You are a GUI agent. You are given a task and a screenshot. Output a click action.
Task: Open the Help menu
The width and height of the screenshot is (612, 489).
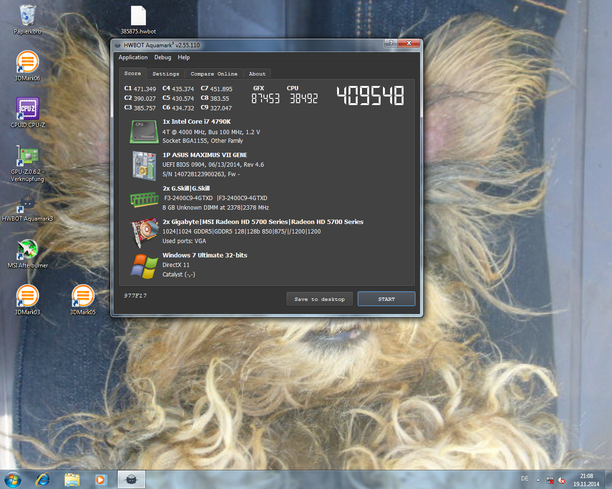(x=184, y=57)
